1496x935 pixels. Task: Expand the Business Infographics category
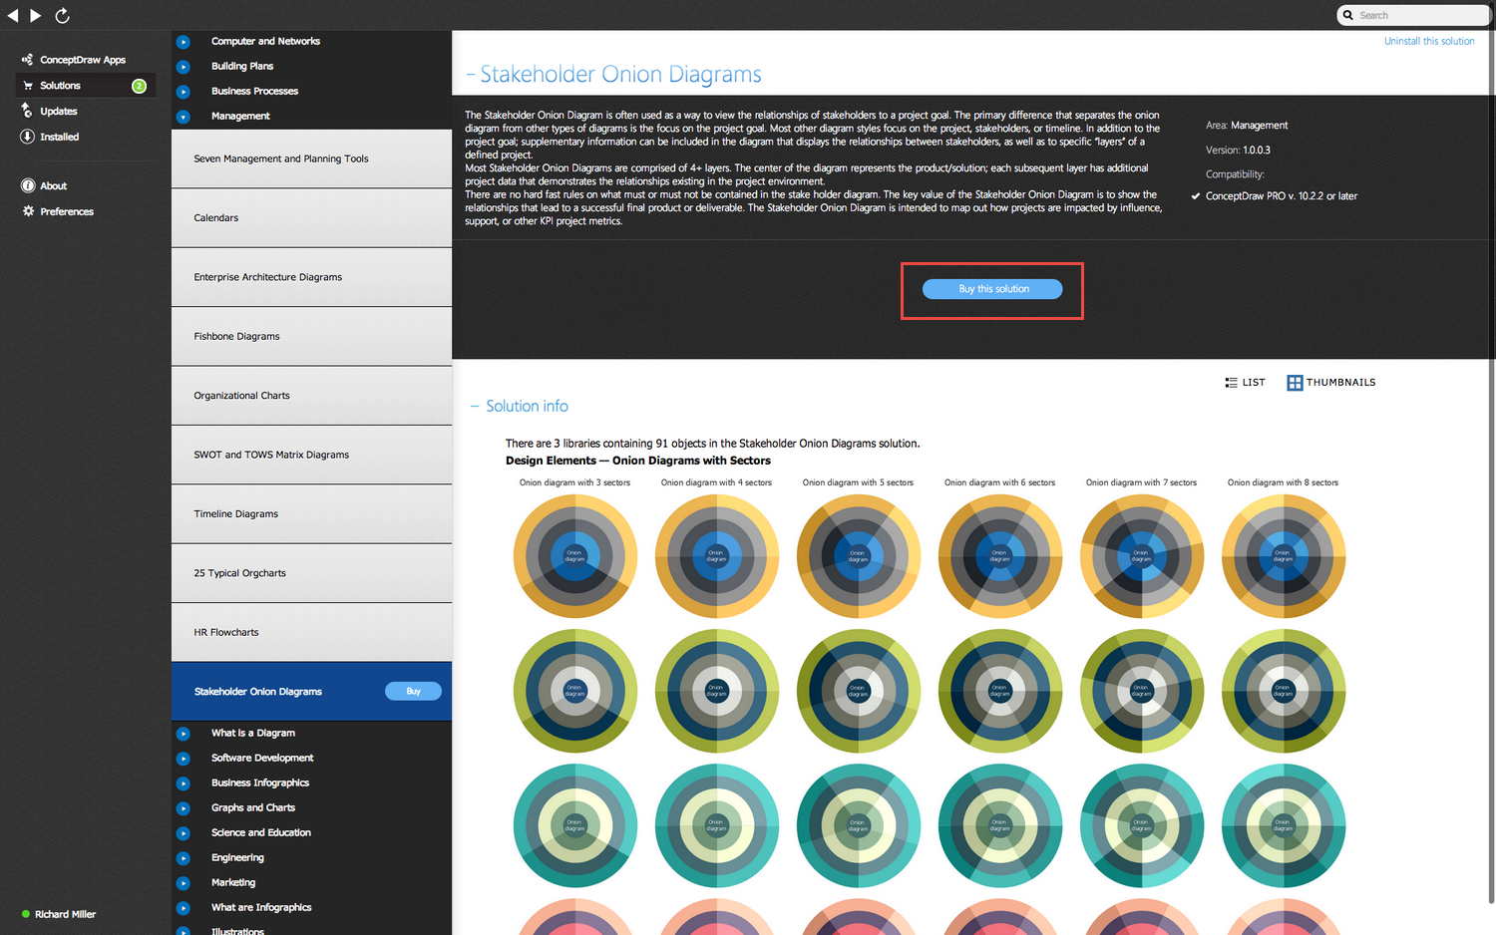[183, 783]
